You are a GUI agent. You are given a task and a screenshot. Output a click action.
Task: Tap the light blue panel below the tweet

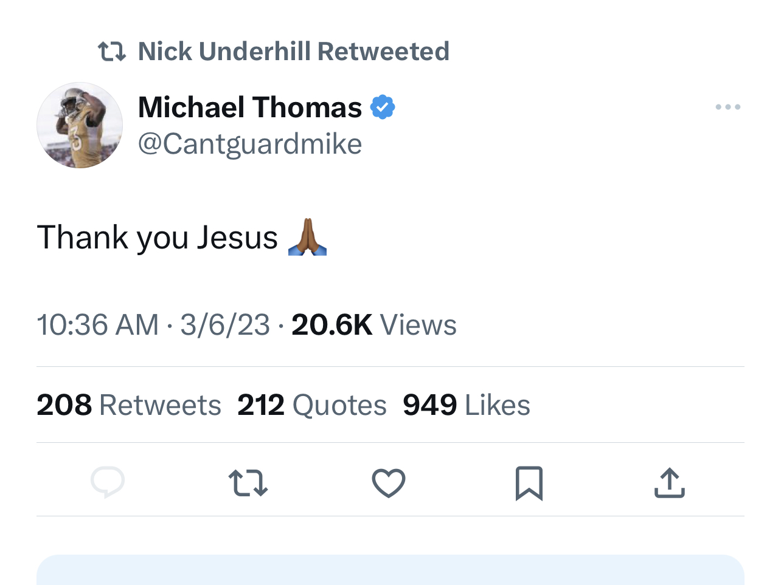click(x=390, y=570)
